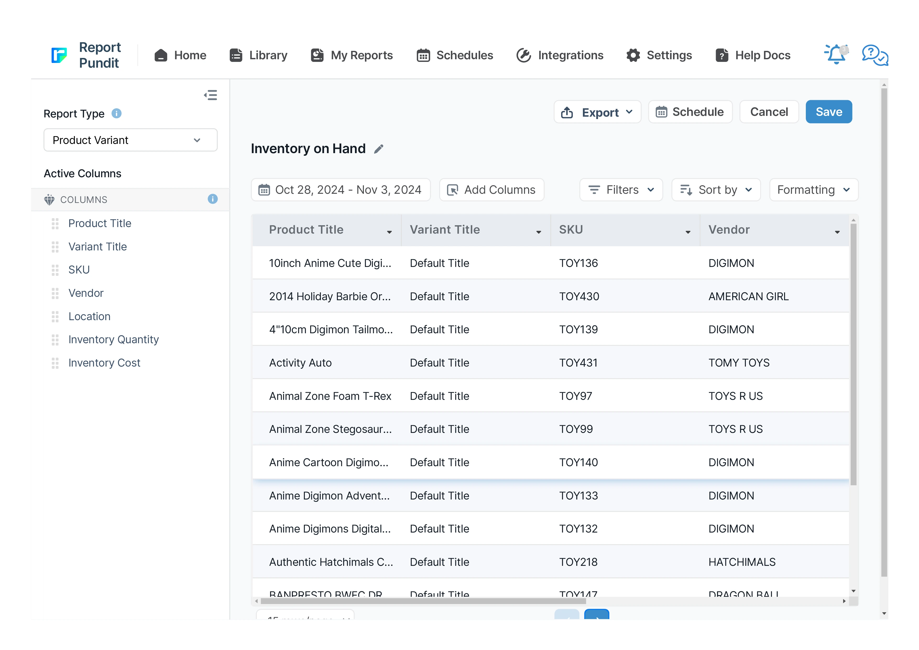
Task: Click the drag handle beside Inventory Cost
Action: click(x=55, y=363)
